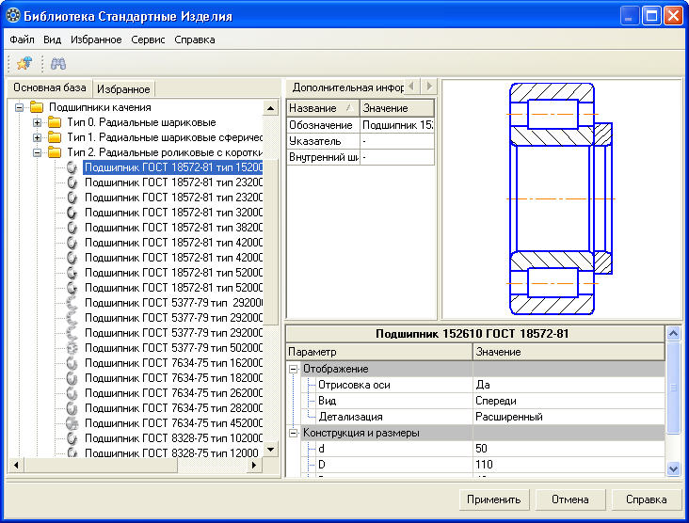The image size is (689, 523).
Task: Click the parameters panel scrollbar thumb
Action: point(673,388)
